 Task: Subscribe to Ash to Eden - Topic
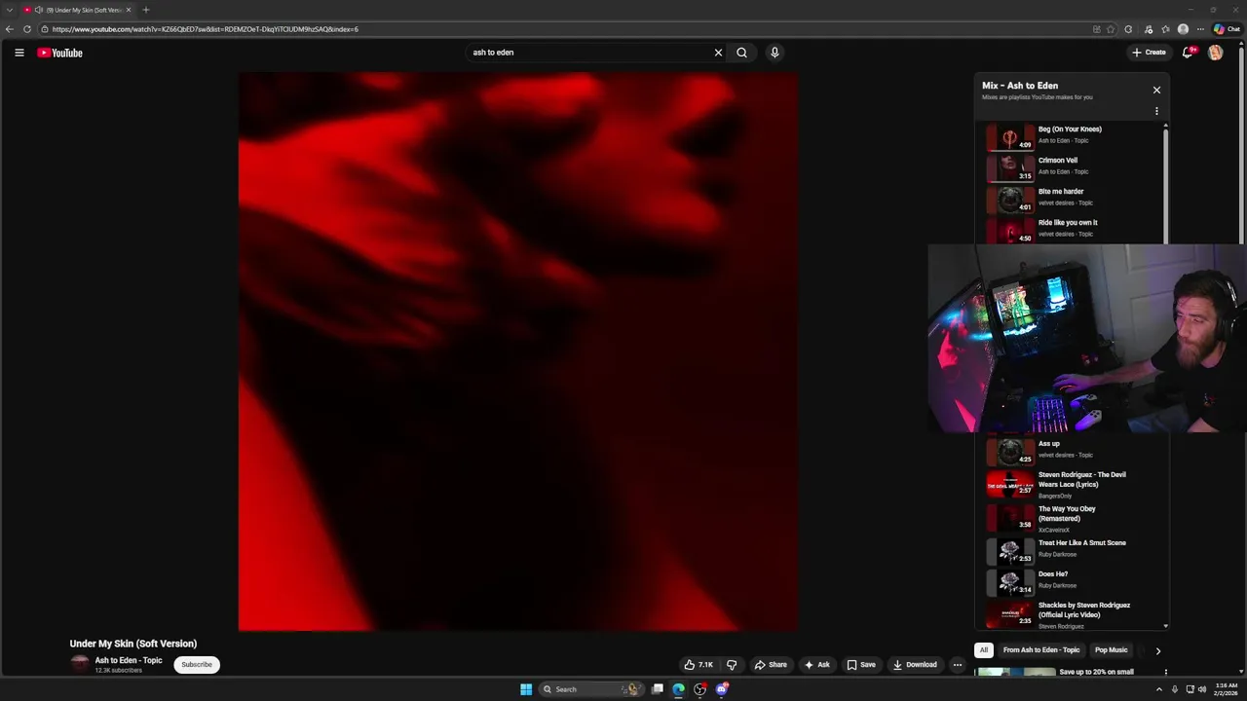[197, 665]
